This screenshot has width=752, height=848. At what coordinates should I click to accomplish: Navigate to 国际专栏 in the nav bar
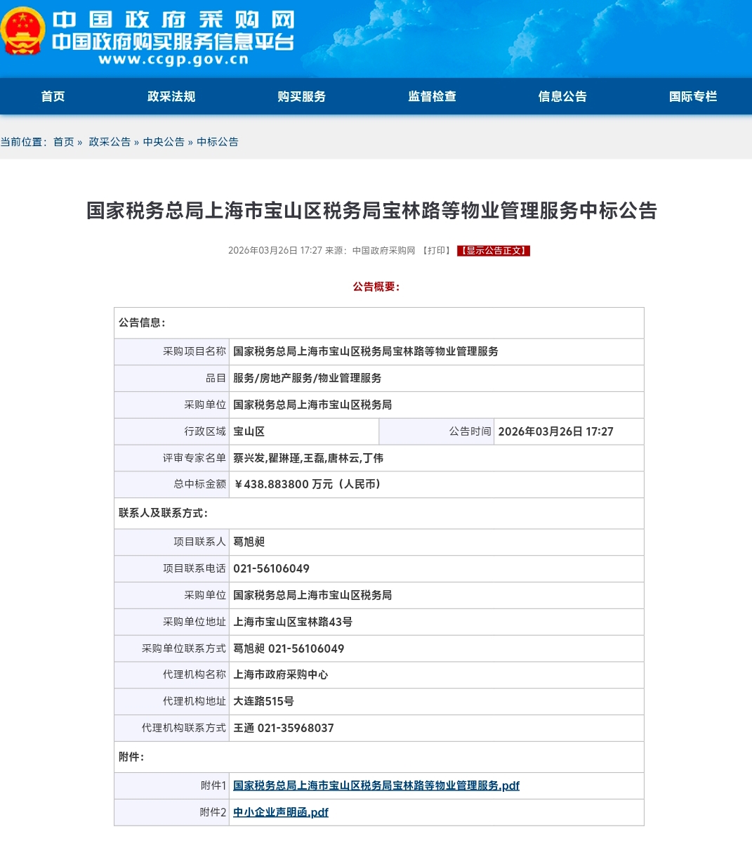(x=693, y=96)
